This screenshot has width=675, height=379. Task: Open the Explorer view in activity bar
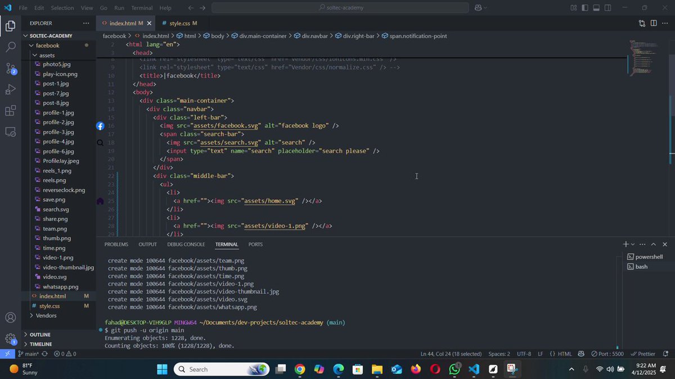point(10,26)
